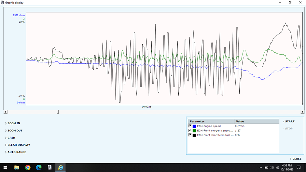Click the Internet Explorer taskbar icon
Viewport: 306px width, 172px height.
click(x=61, y=167)
